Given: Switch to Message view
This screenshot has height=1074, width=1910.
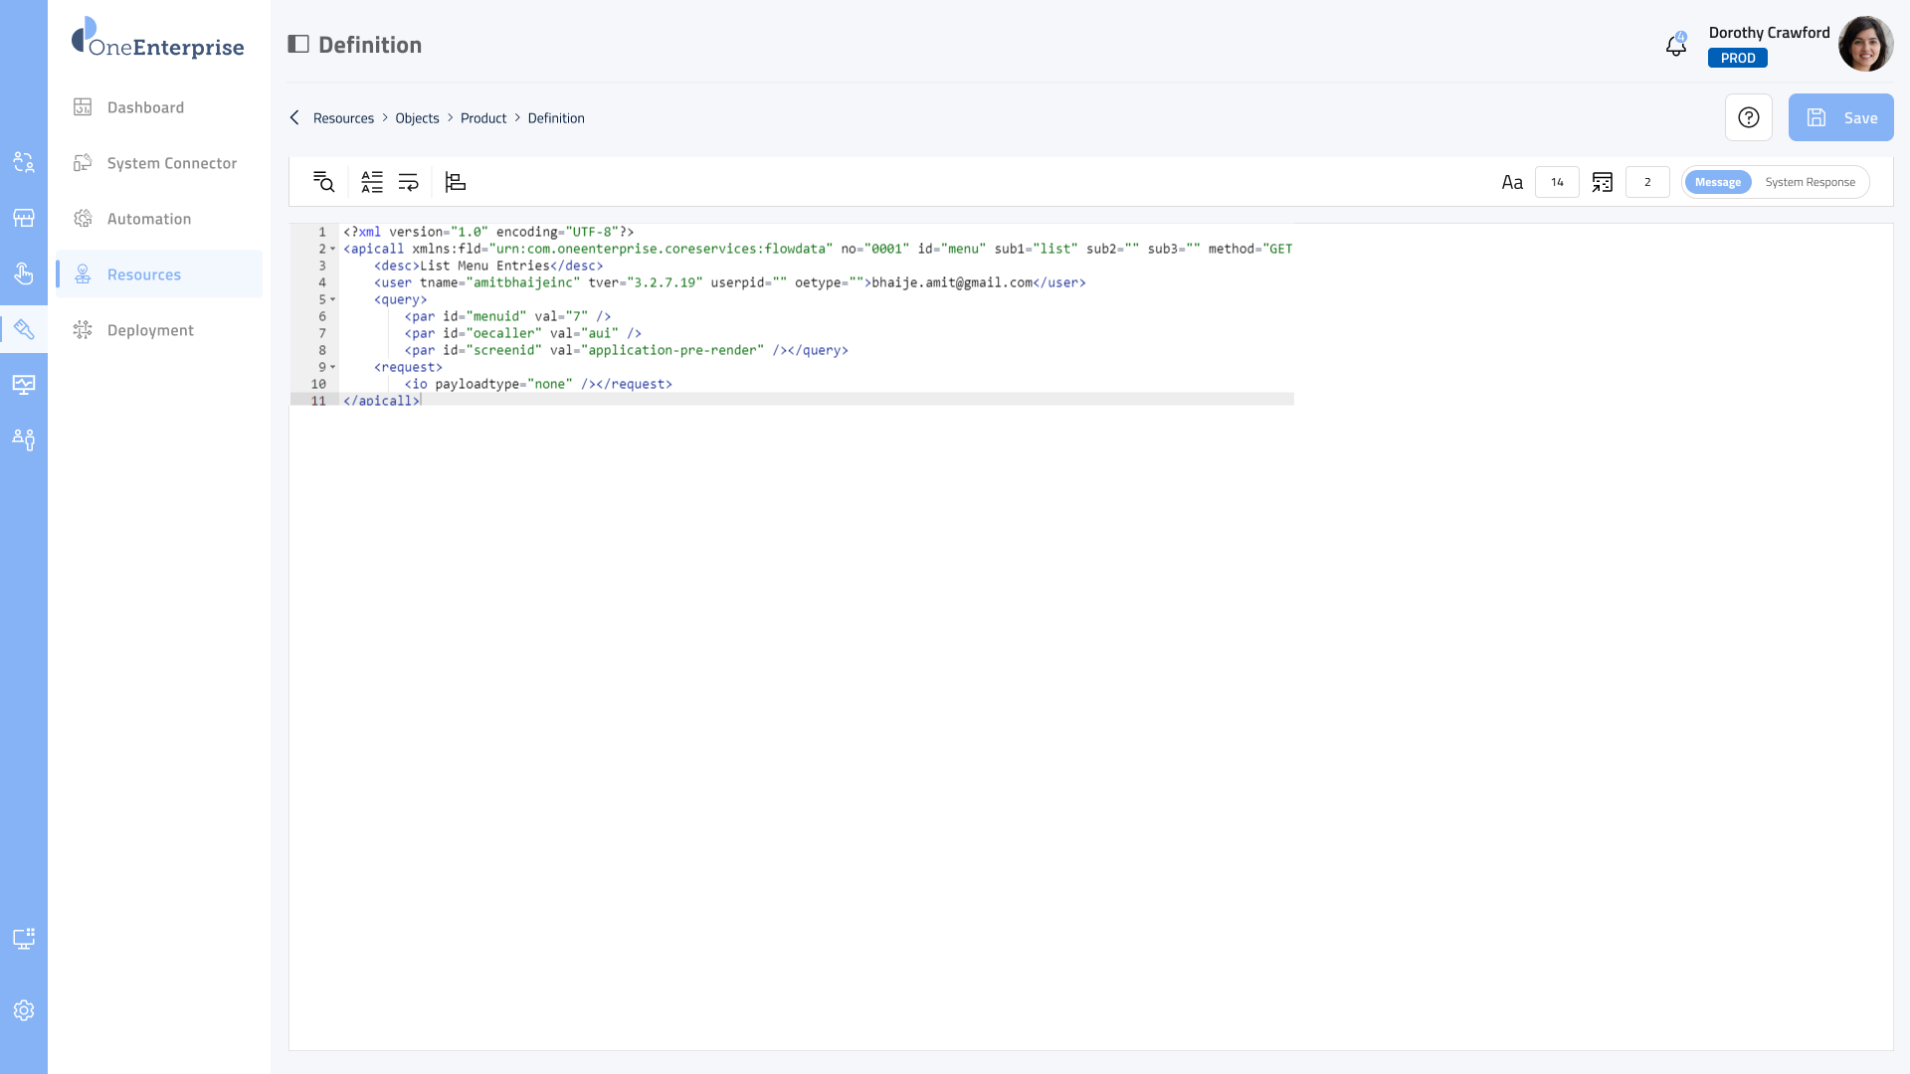Looking at the screenshot, I should point(1718,182).
